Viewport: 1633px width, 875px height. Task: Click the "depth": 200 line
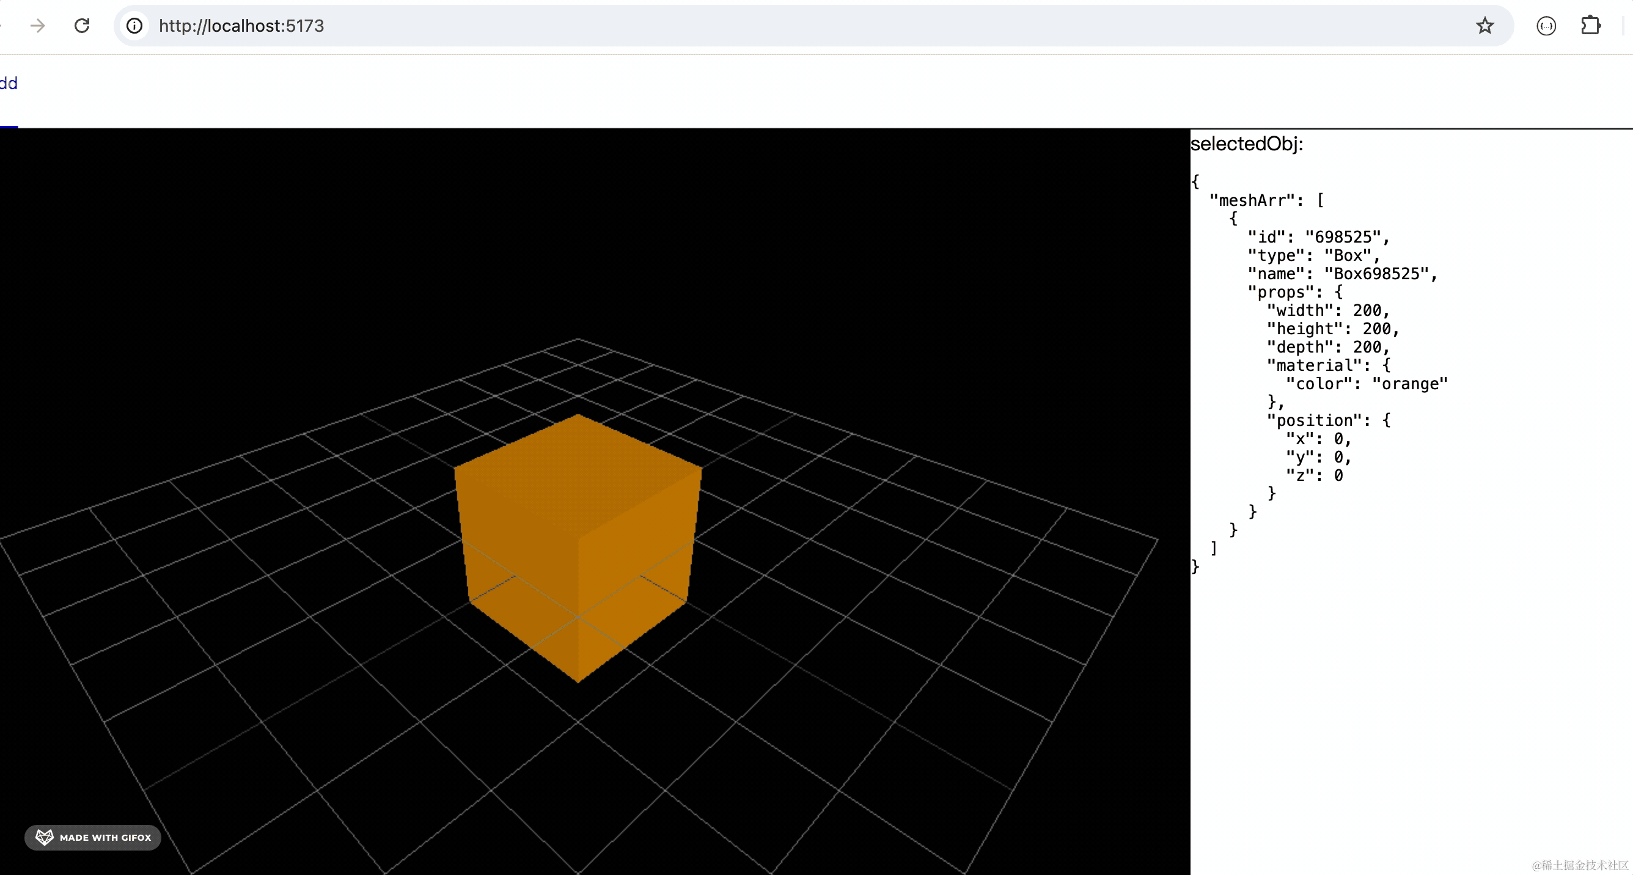pos(1328,347)
